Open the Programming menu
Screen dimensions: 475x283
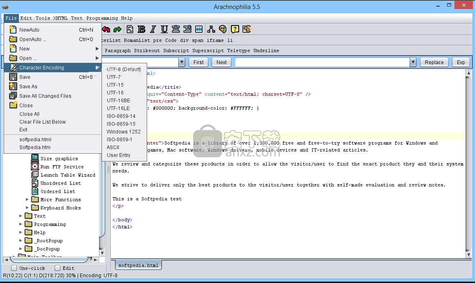coord(102,18)
